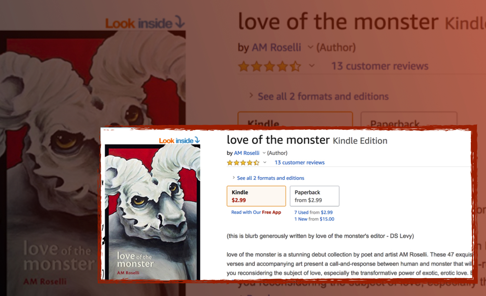Click the star rating icons in the inset listing

243,163
